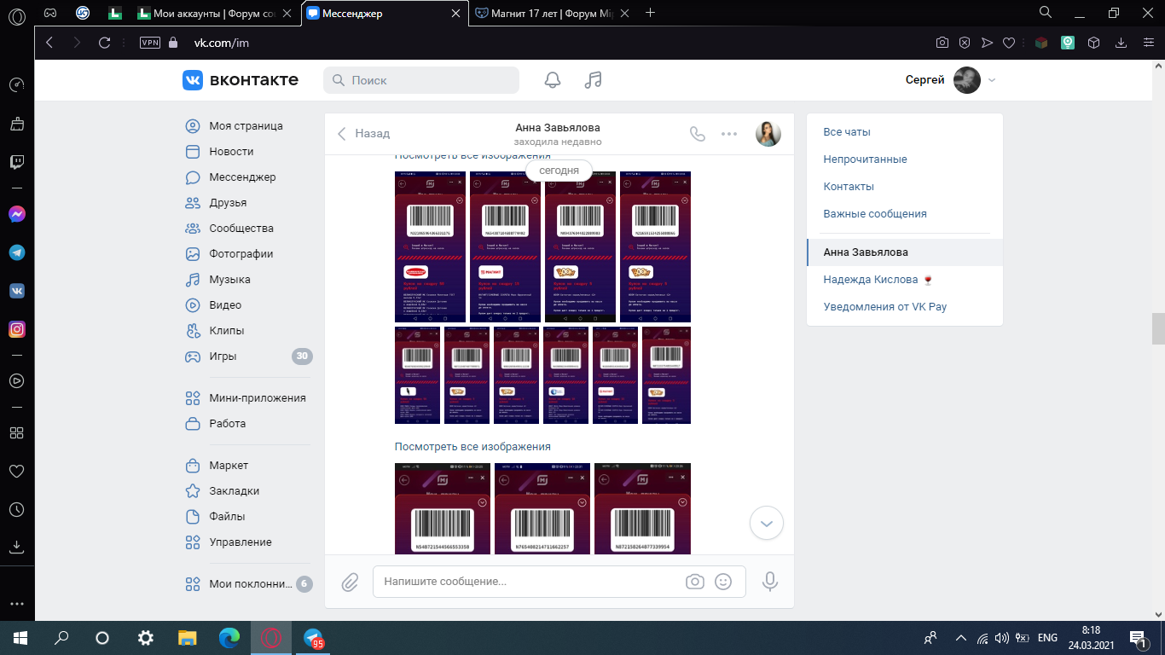Viewport: 1165px width, 655px height.
Task: Open a new browser tab
Action: 651,13
